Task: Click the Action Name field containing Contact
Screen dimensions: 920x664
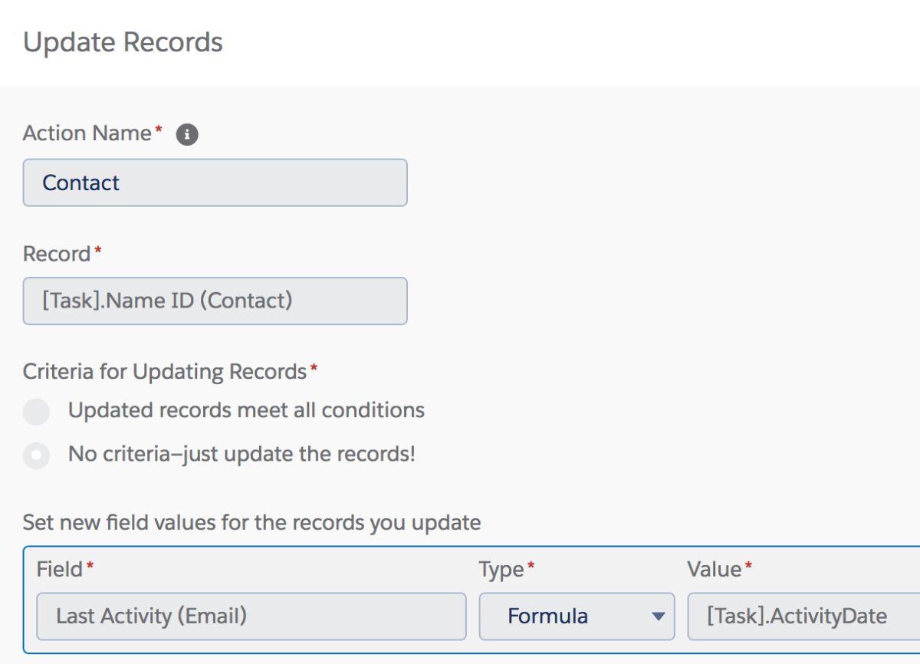Action: tap(215, 182)
